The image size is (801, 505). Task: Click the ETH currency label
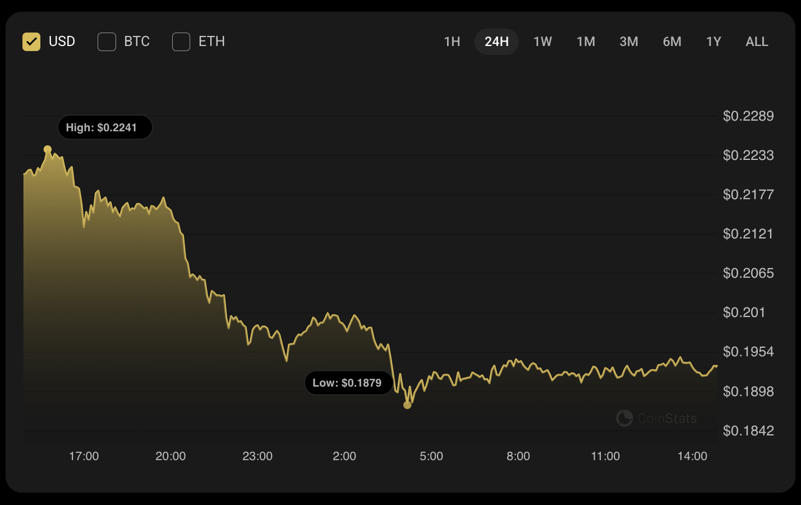[211, 42]
